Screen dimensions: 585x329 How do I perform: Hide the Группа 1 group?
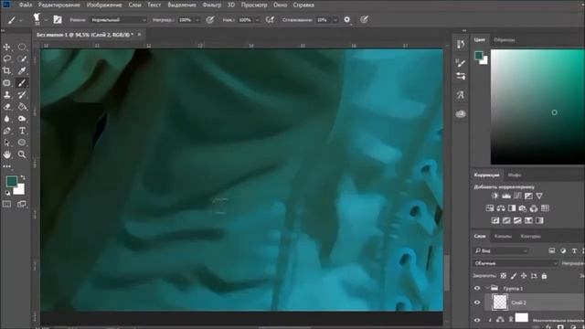(477, 289)
